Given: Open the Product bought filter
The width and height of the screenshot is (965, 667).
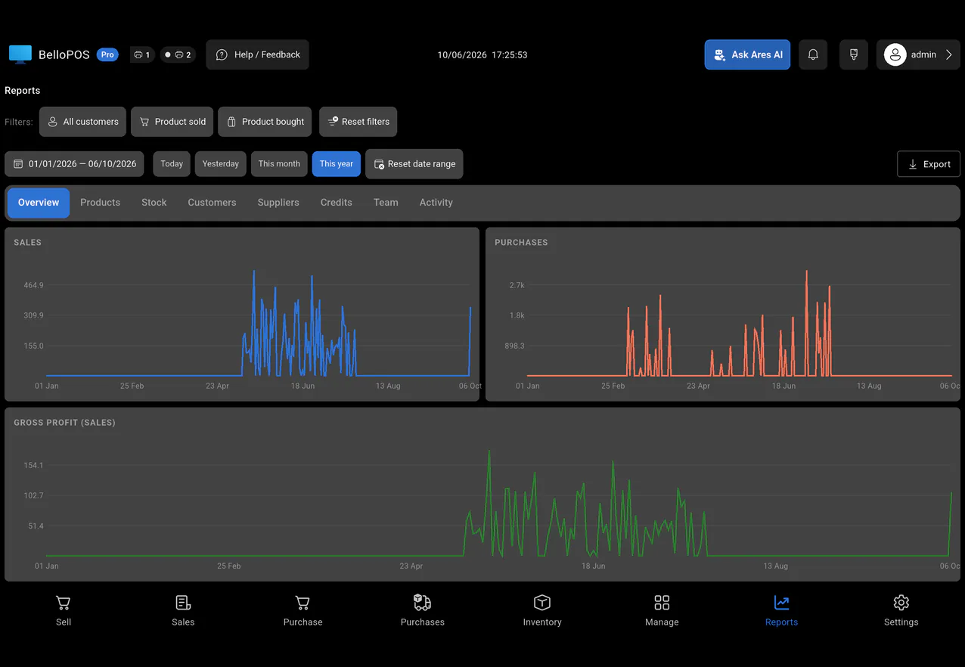Looking at the screenshot, I should (265, 122).
